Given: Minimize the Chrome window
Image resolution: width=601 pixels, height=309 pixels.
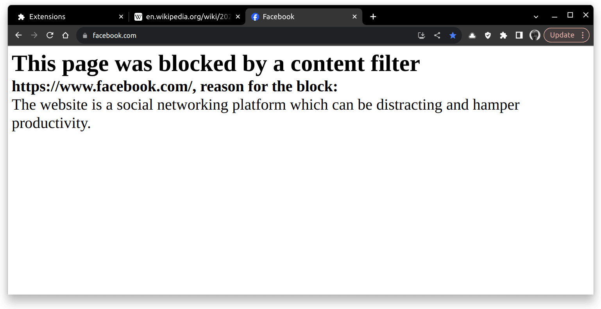Looking at the screenshot, I should click(x=554, y=16).
